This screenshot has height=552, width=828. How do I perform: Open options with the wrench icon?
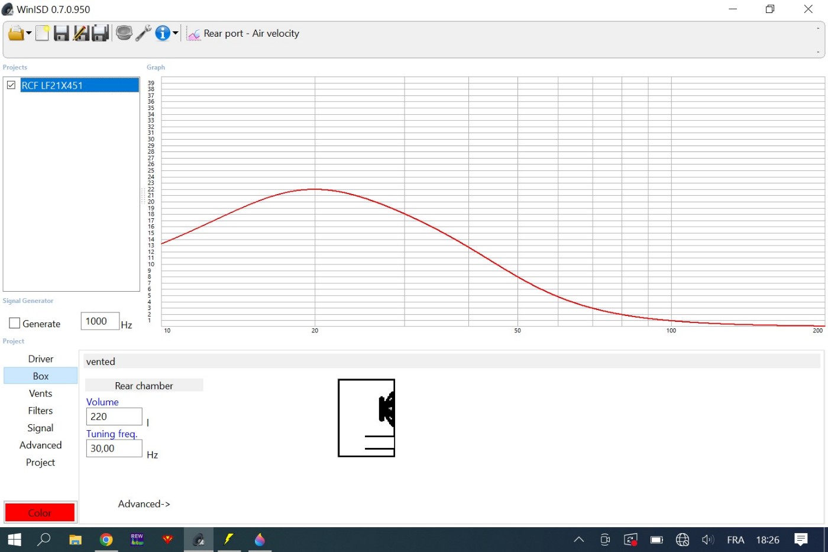(x=143, y=33)
